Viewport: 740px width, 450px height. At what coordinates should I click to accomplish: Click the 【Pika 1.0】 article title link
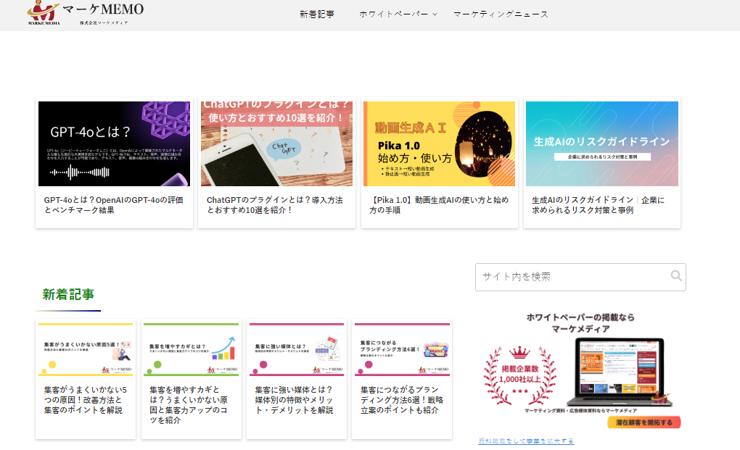[439, 205]
